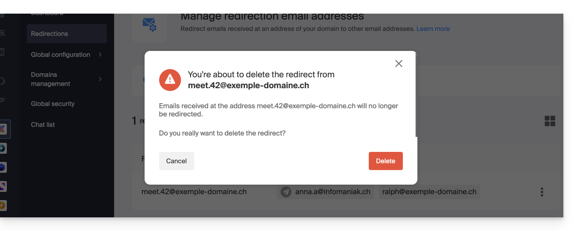Open the three-dot menu for meet.42 redirect
The width and height of the screenshot is (577, 231).
pyautogui.click(x=542, y=192)
